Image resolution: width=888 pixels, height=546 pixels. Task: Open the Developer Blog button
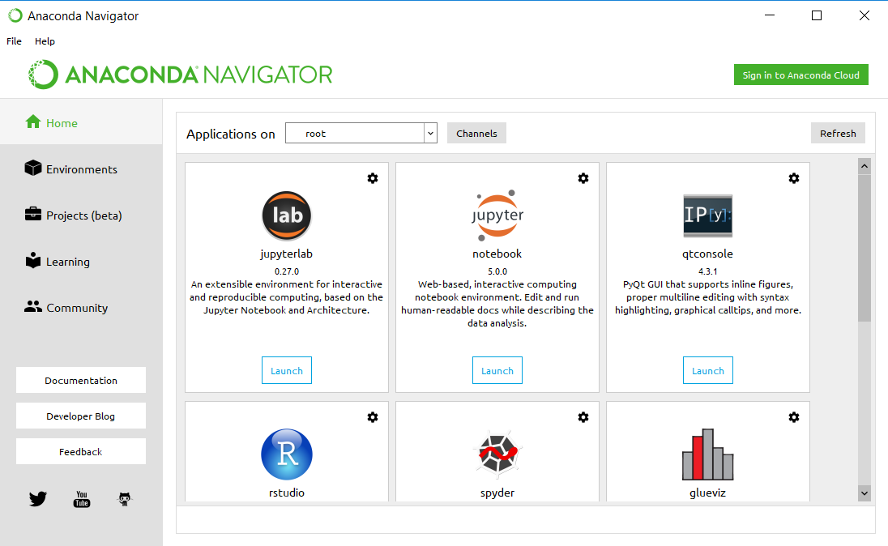coord(81,416)
